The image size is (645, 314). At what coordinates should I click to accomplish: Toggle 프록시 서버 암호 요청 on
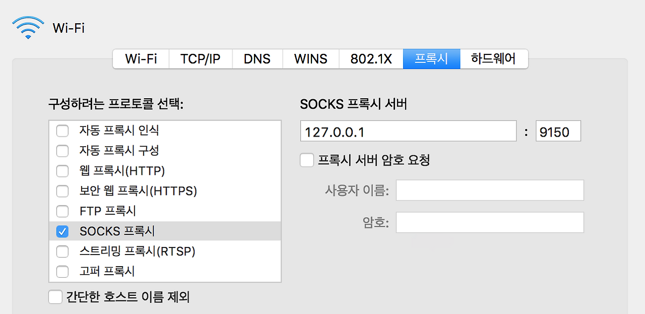307,160
